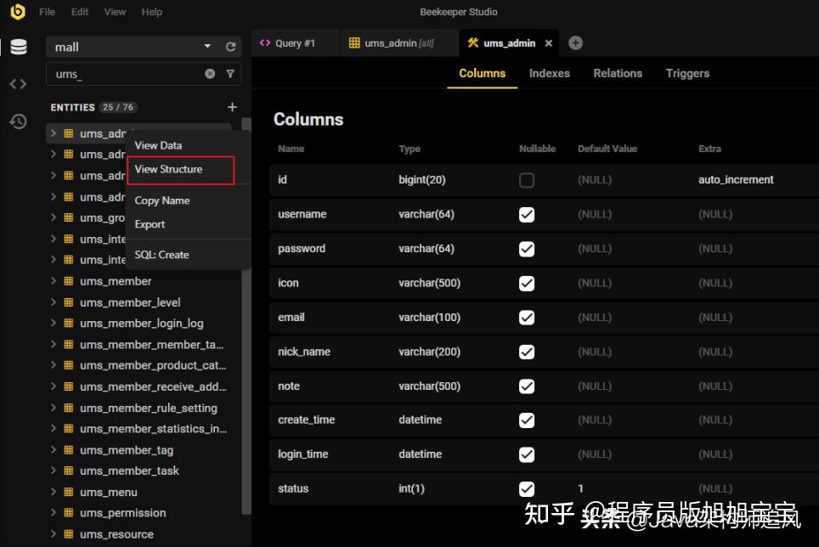Click table icon next to ums_permission

(69, 513)
